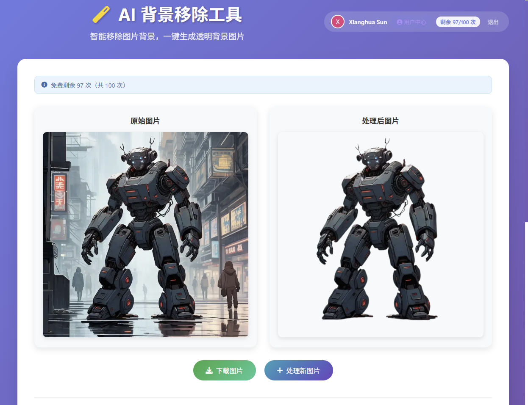Screen dimensions: 528x405
Task: Start a new upload with 处理新图片
Action: pyautogui.click(x=299, y=370)
